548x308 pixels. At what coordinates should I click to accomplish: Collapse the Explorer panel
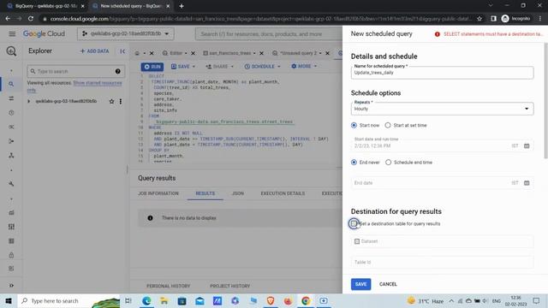tap(122, 51)
